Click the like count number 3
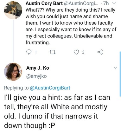 click(83, 52)
